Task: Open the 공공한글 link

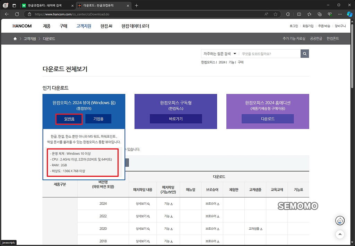Action: (316, 39)
